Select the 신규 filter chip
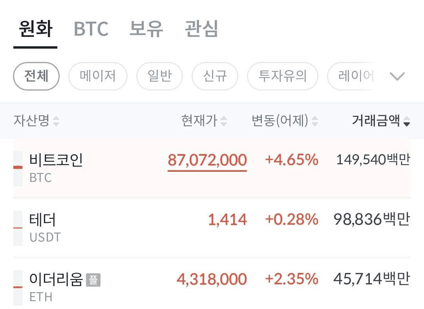 pos(215,76)
